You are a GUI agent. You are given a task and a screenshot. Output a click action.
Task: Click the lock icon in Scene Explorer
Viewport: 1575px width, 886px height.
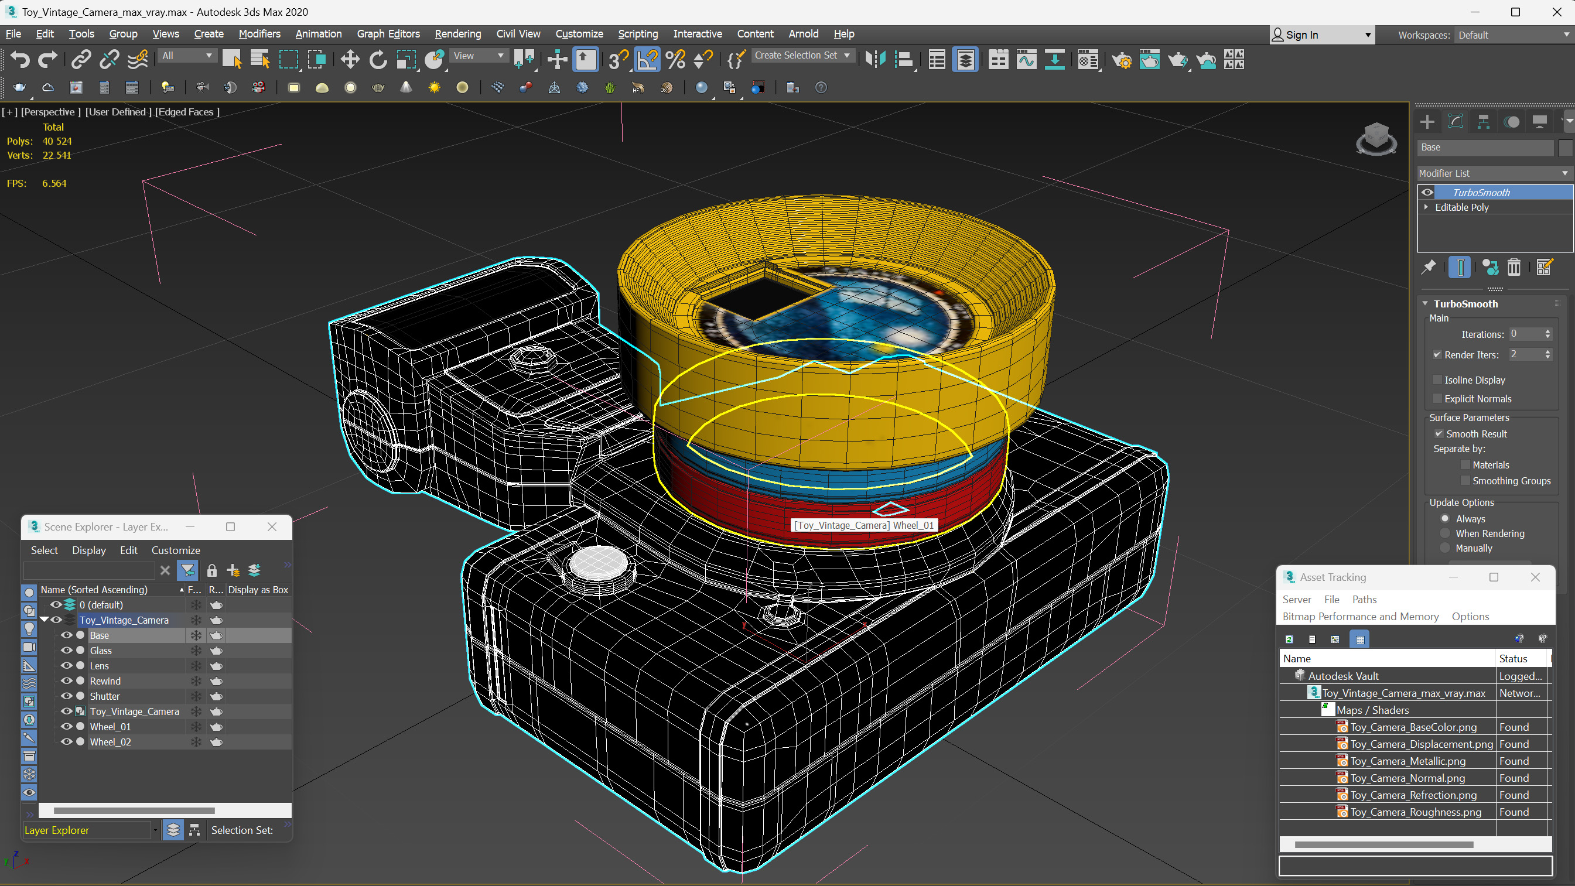[x=211, y=570]
